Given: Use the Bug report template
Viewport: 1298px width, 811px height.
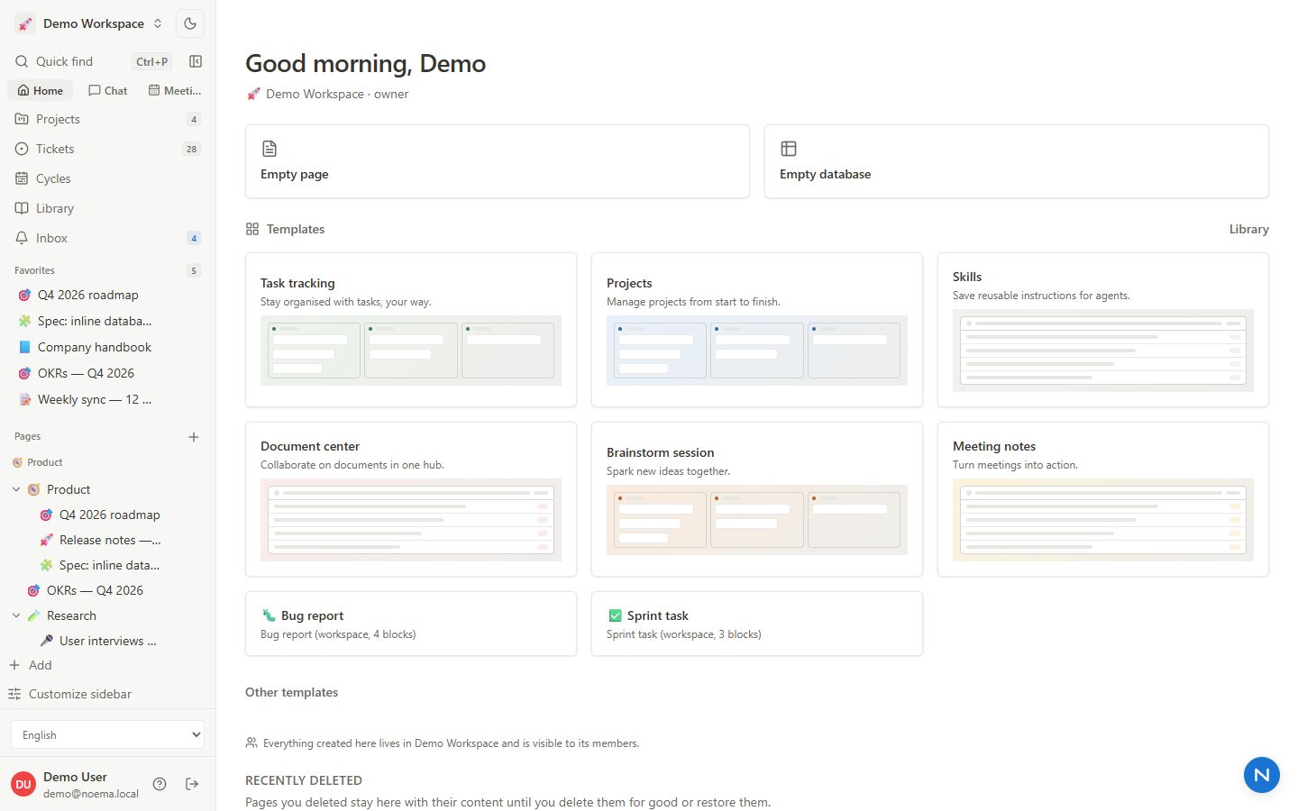Looking at the screenshot, I should tap(411, 624).
